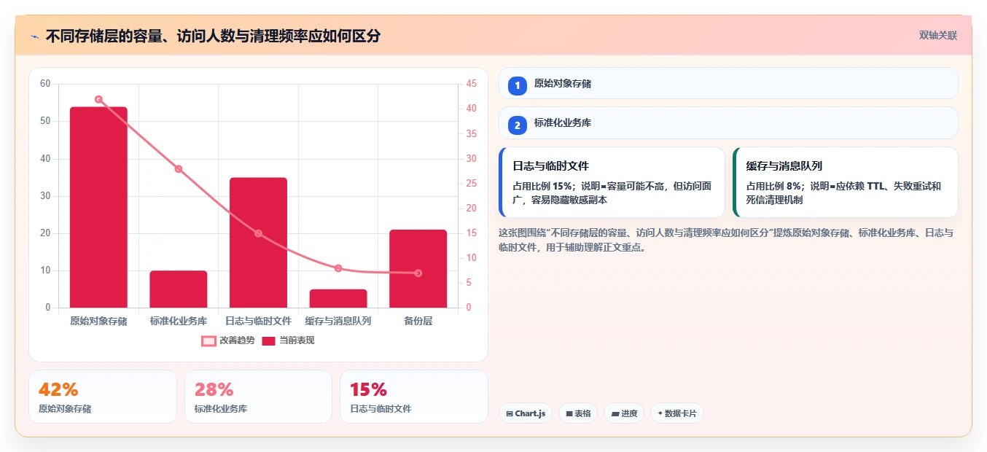Viewport: 987px width, 452px height.
Task: Select list item 2 标准化业务库
Action: (x=728, y=123)
